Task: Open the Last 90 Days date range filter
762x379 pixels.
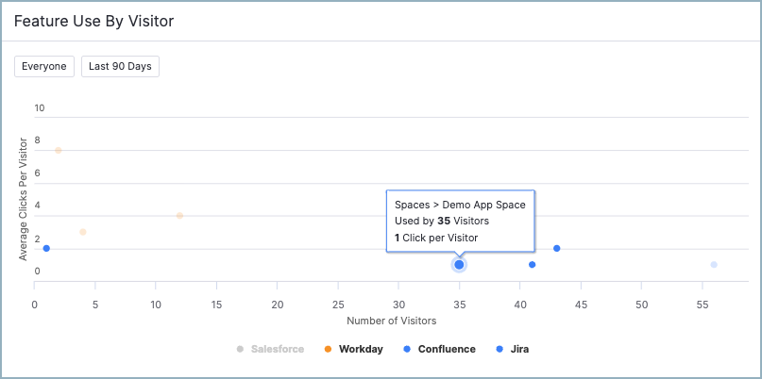Action: tap(120, 67)
